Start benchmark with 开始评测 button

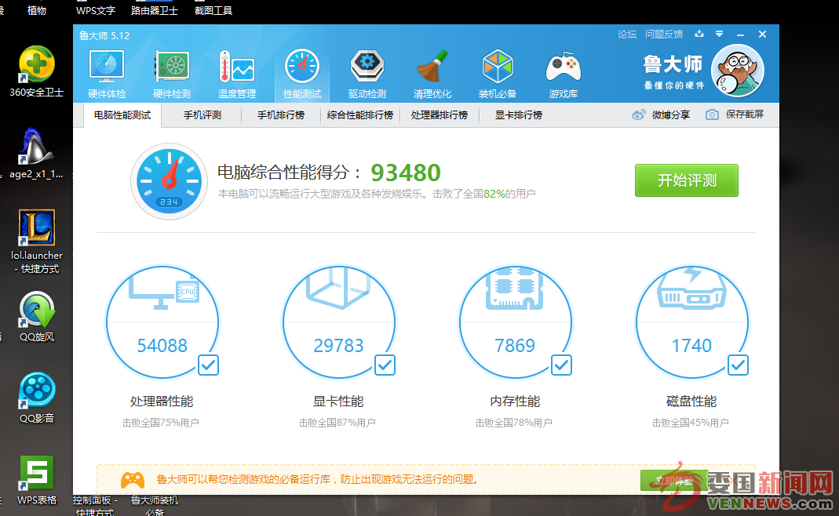click(687, 180)
